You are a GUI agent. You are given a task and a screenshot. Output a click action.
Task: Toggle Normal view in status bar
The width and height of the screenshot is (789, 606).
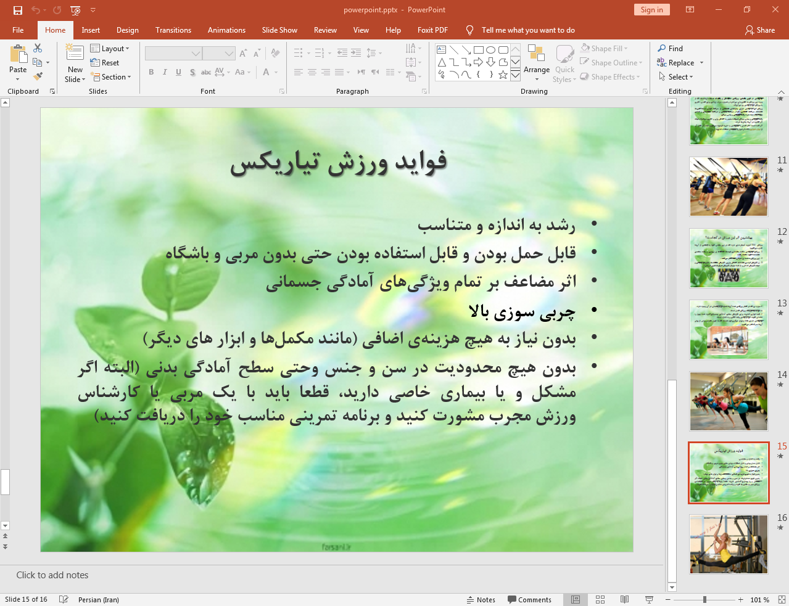click(576, 600)
